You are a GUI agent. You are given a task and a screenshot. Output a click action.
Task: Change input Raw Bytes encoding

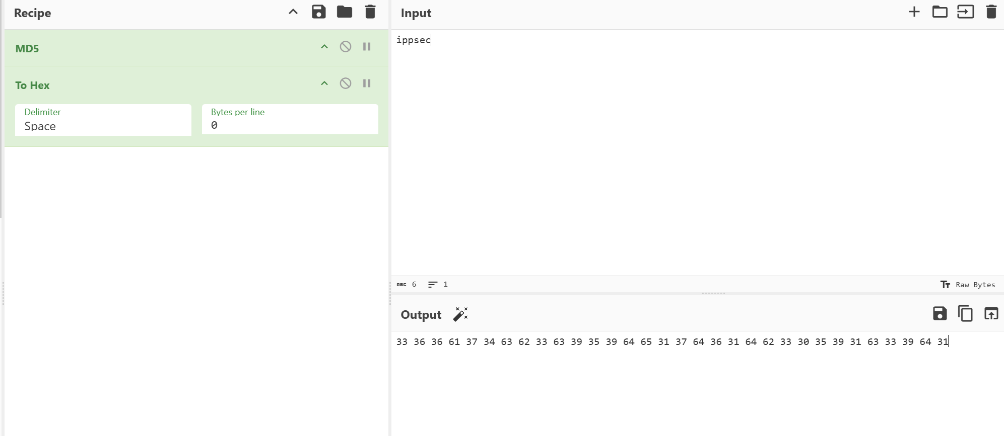click(x=968, y=285)
